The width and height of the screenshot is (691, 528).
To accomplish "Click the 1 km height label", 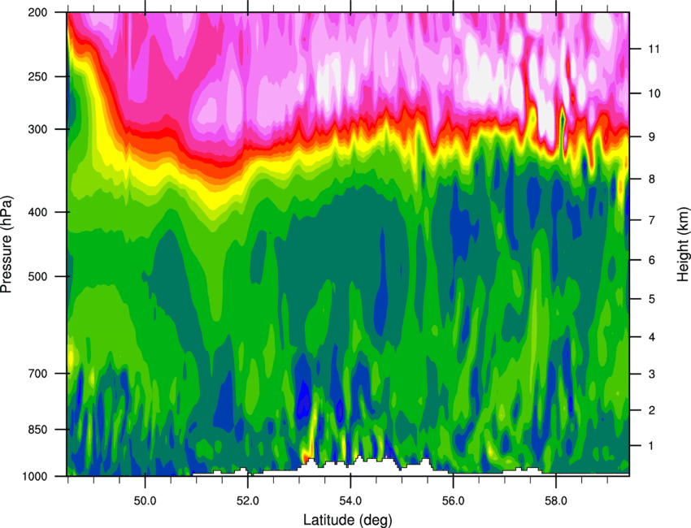I will point(652,446).
